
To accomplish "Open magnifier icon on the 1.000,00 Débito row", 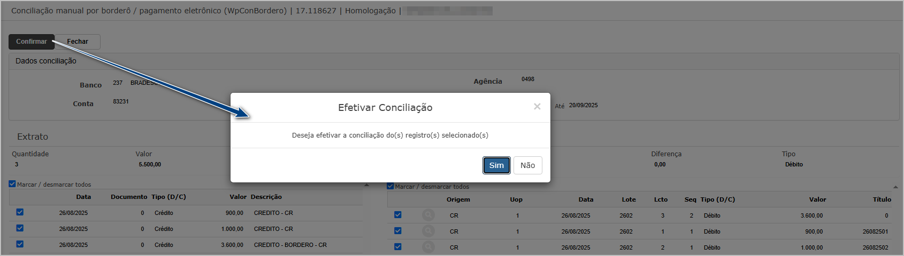I will pos(428,247).
